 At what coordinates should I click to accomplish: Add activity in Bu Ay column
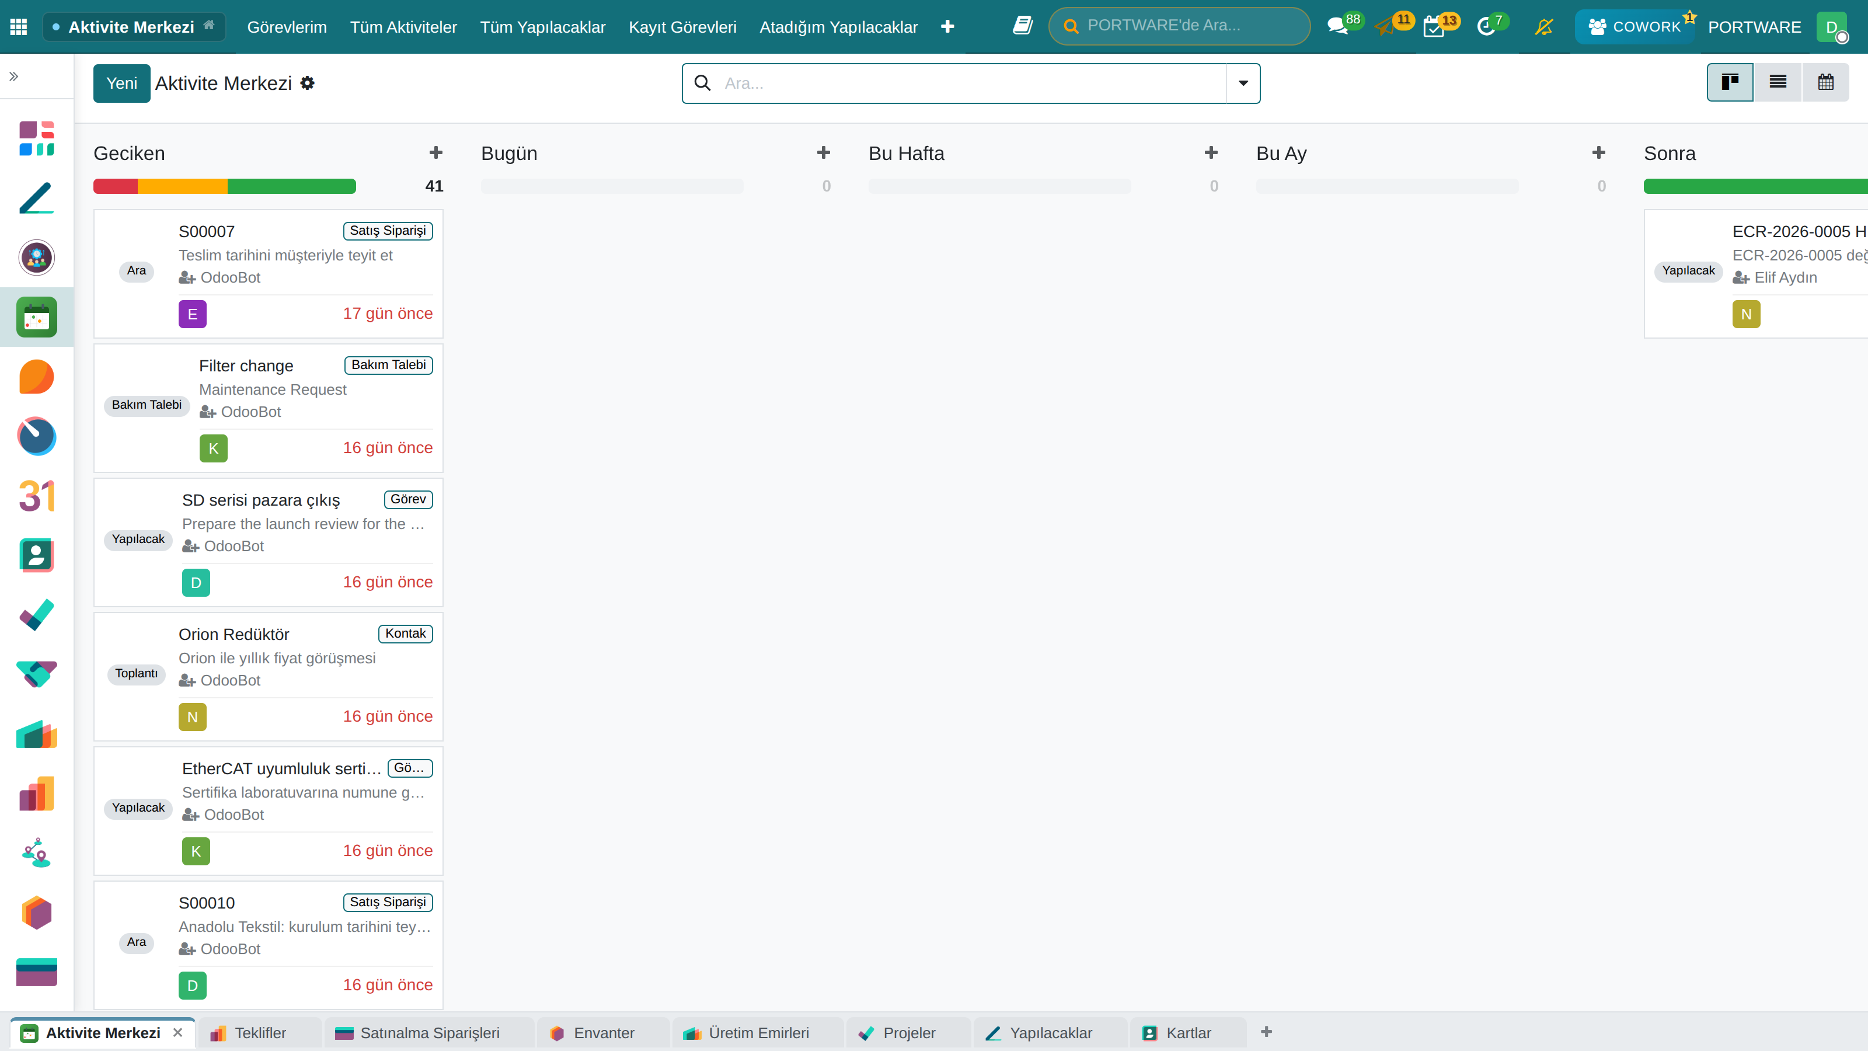[1598, 153]
